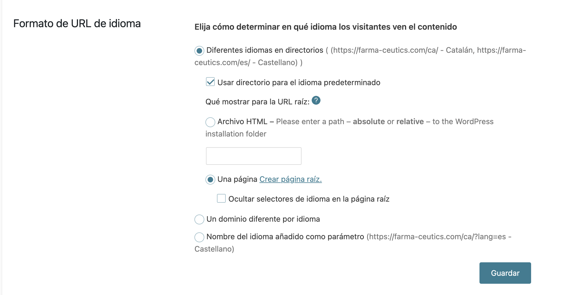The height and width of the screenshot is (295, 569).
Task: Click the Formato de URL de idioma heading
Action: click(77, 24)
